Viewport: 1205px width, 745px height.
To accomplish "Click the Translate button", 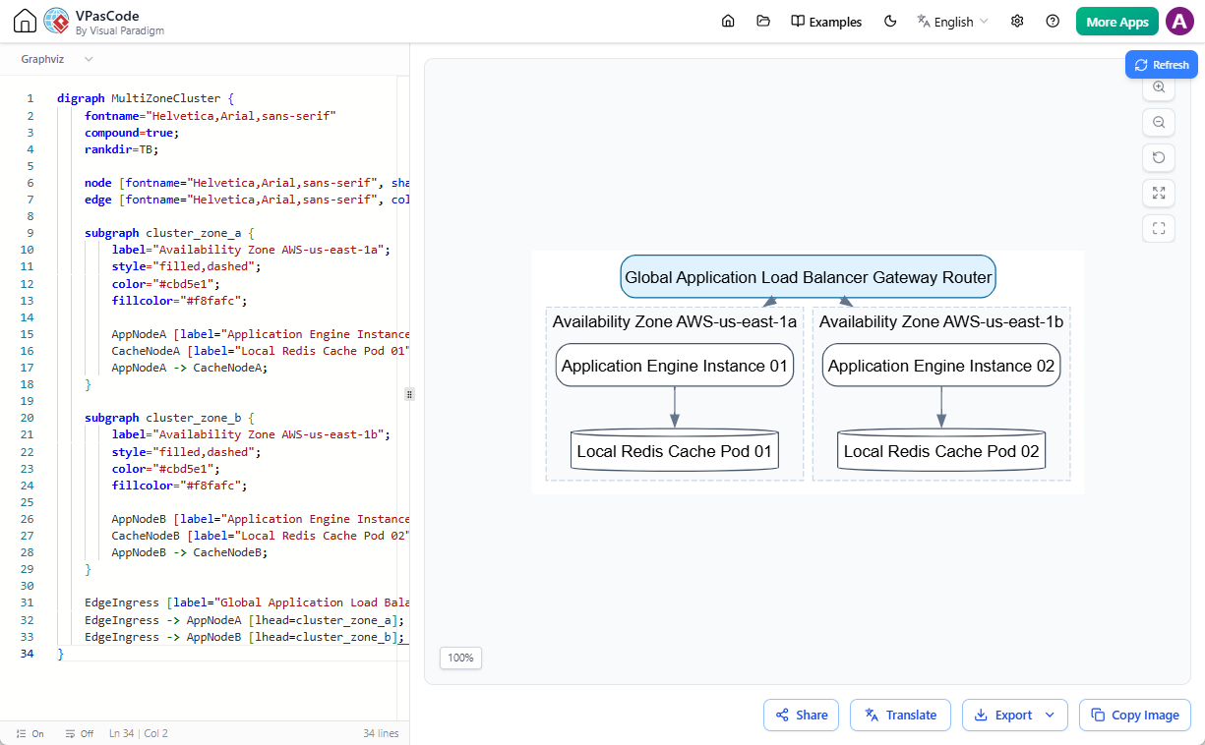I will pyautogui.click(x=900, y=716).
